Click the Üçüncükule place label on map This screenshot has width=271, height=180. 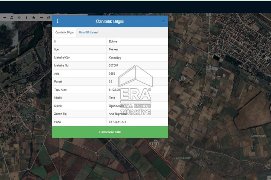point(182,157)
